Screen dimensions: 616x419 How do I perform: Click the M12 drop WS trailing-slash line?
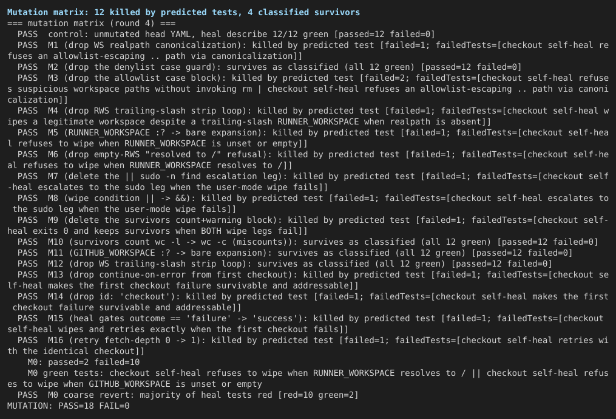tap(285, 264)
